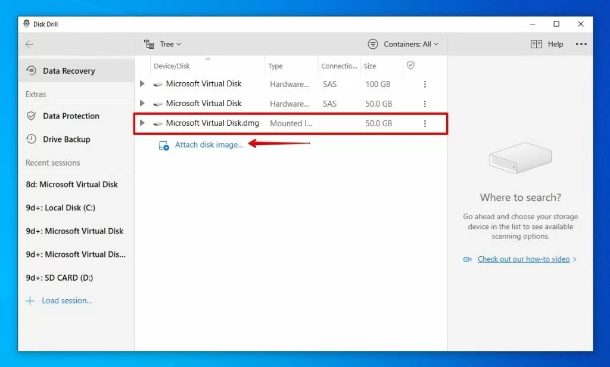This screenshot has height=367, width=610.
Task: Open options menu for 100 GB disk
Action: [x=425, y=84]
